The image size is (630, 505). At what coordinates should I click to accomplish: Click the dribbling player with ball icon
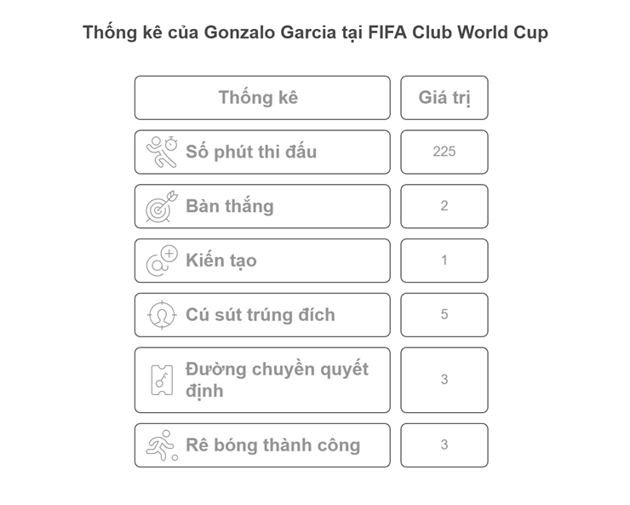coord(162,445)
